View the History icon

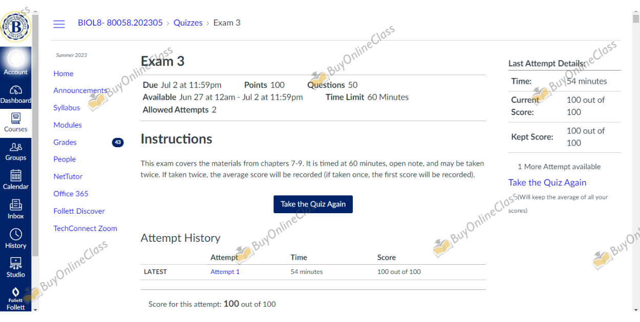pyautogui.click(x=15, y=237)
